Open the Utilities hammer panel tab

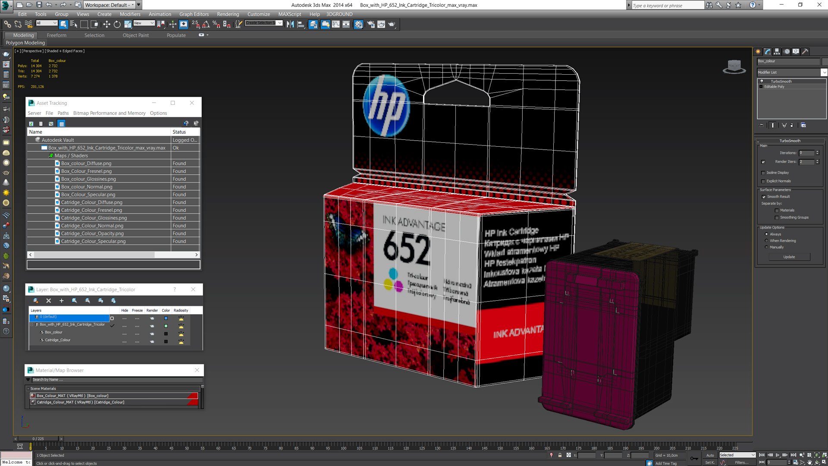coord(805,51)
